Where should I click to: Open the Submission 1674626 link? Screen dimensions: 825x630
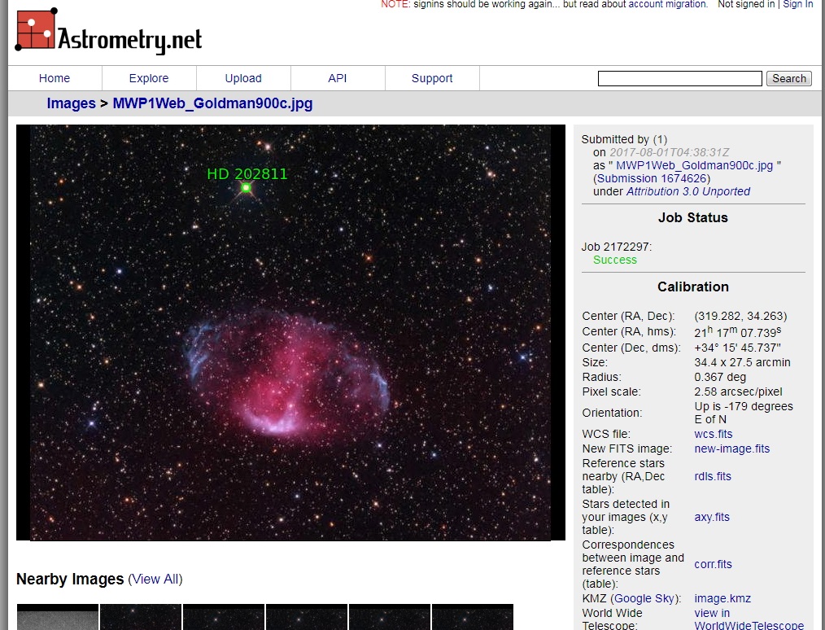point(652,178)
